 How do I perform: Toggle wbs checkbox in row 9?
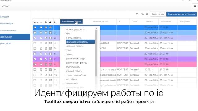coord(35,70)
